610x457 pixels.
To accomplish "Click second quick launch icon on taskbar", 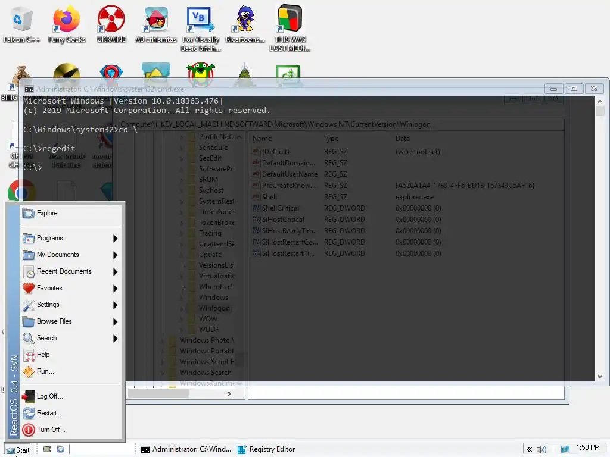I will click(60, 449).
